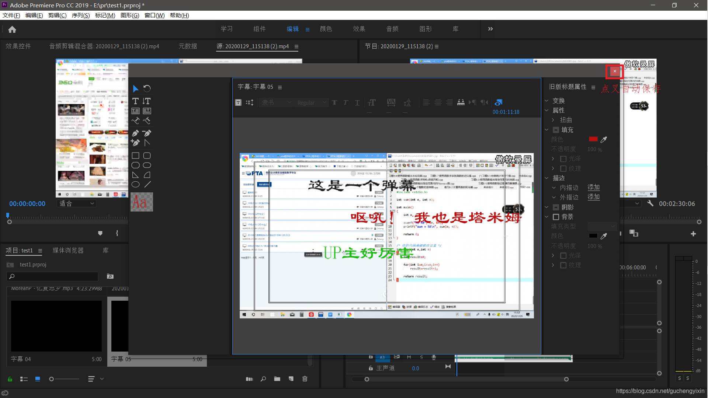
Task: Select the Wedge triangle tool
Action: click(135, 175)
